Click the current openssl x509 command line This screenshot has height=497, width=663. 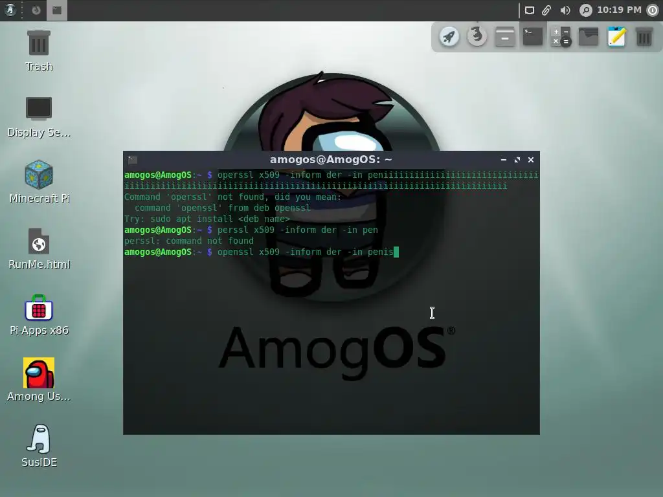pyautogui.click(x=262, y=252)
